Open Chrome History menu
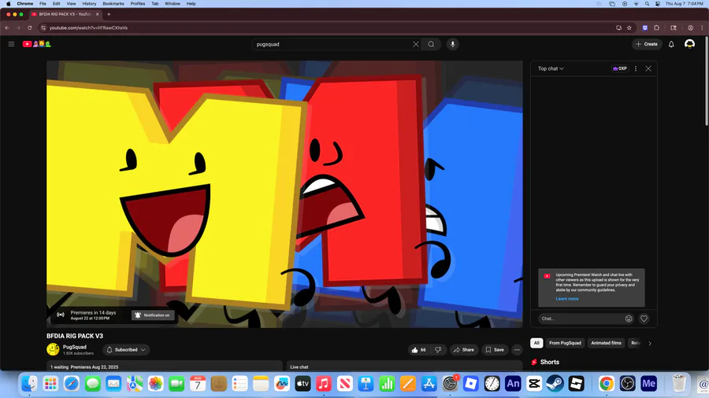 tap(89, 4)
